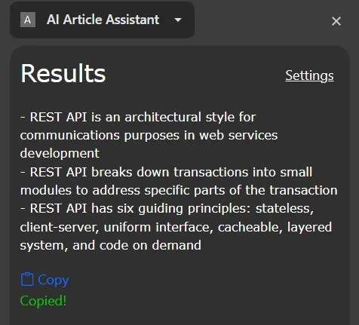
Task: Click the green 'Copied!' confirmation message
Action: coord(43,301)
